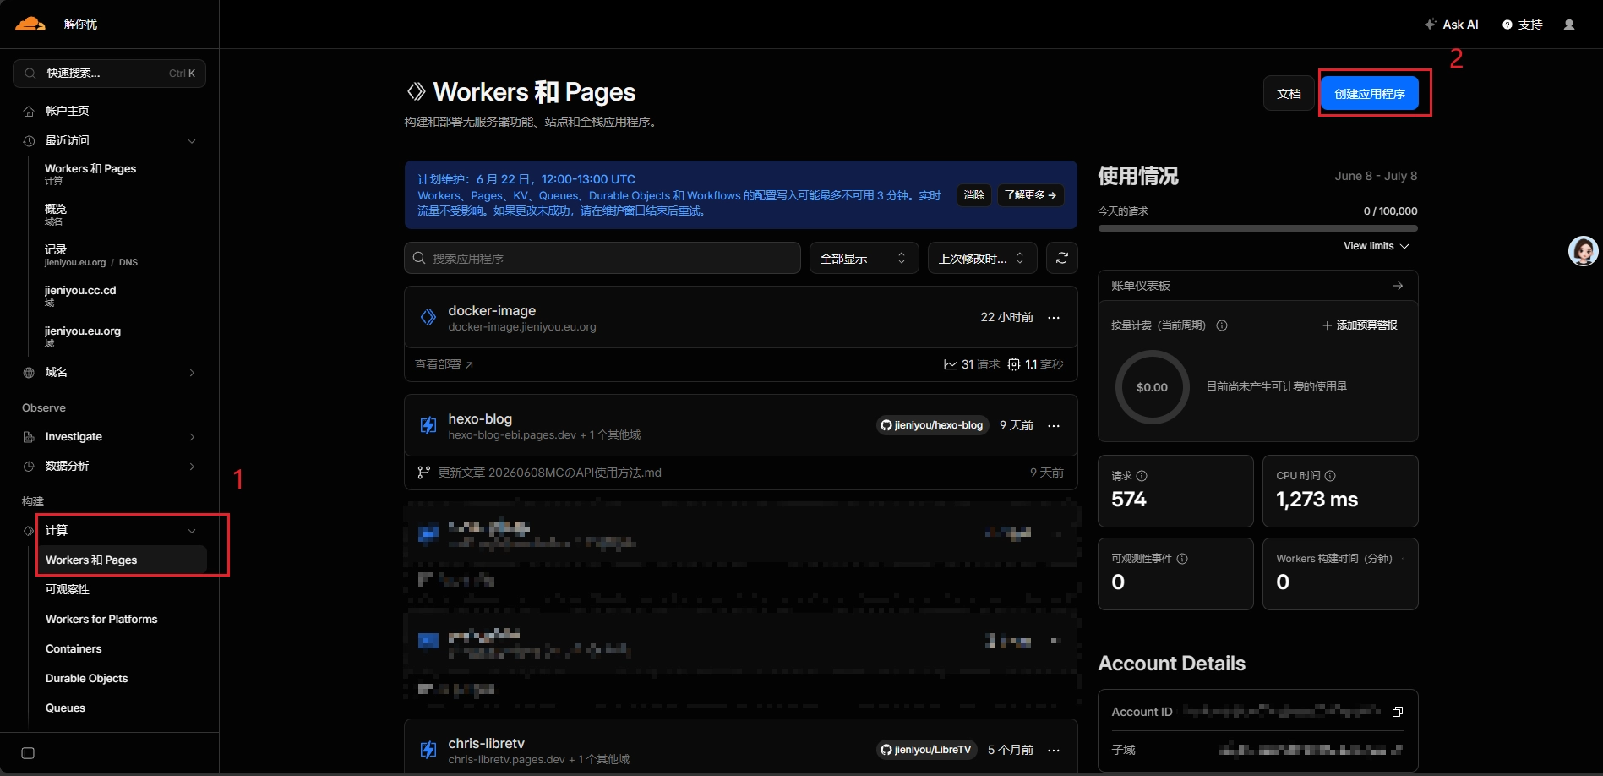Open jieniyou.eu.org domain in recents

click(x=83, y=336)
